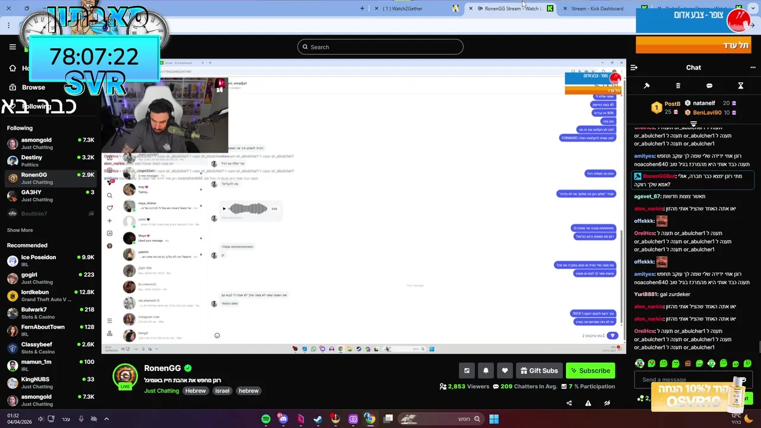Click the speaker volume tray icon
Screen dimensions: 761x428
pyautogui.click(x=40, y=419)
